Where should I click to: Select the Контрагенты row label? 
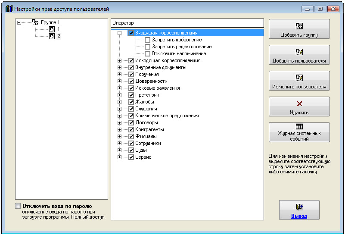[x=149, y=129]
